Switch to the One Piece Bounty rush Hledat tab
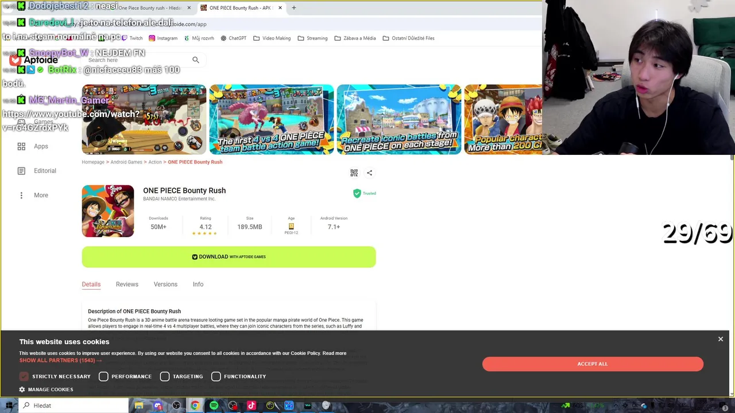 [x=149, y=8]
